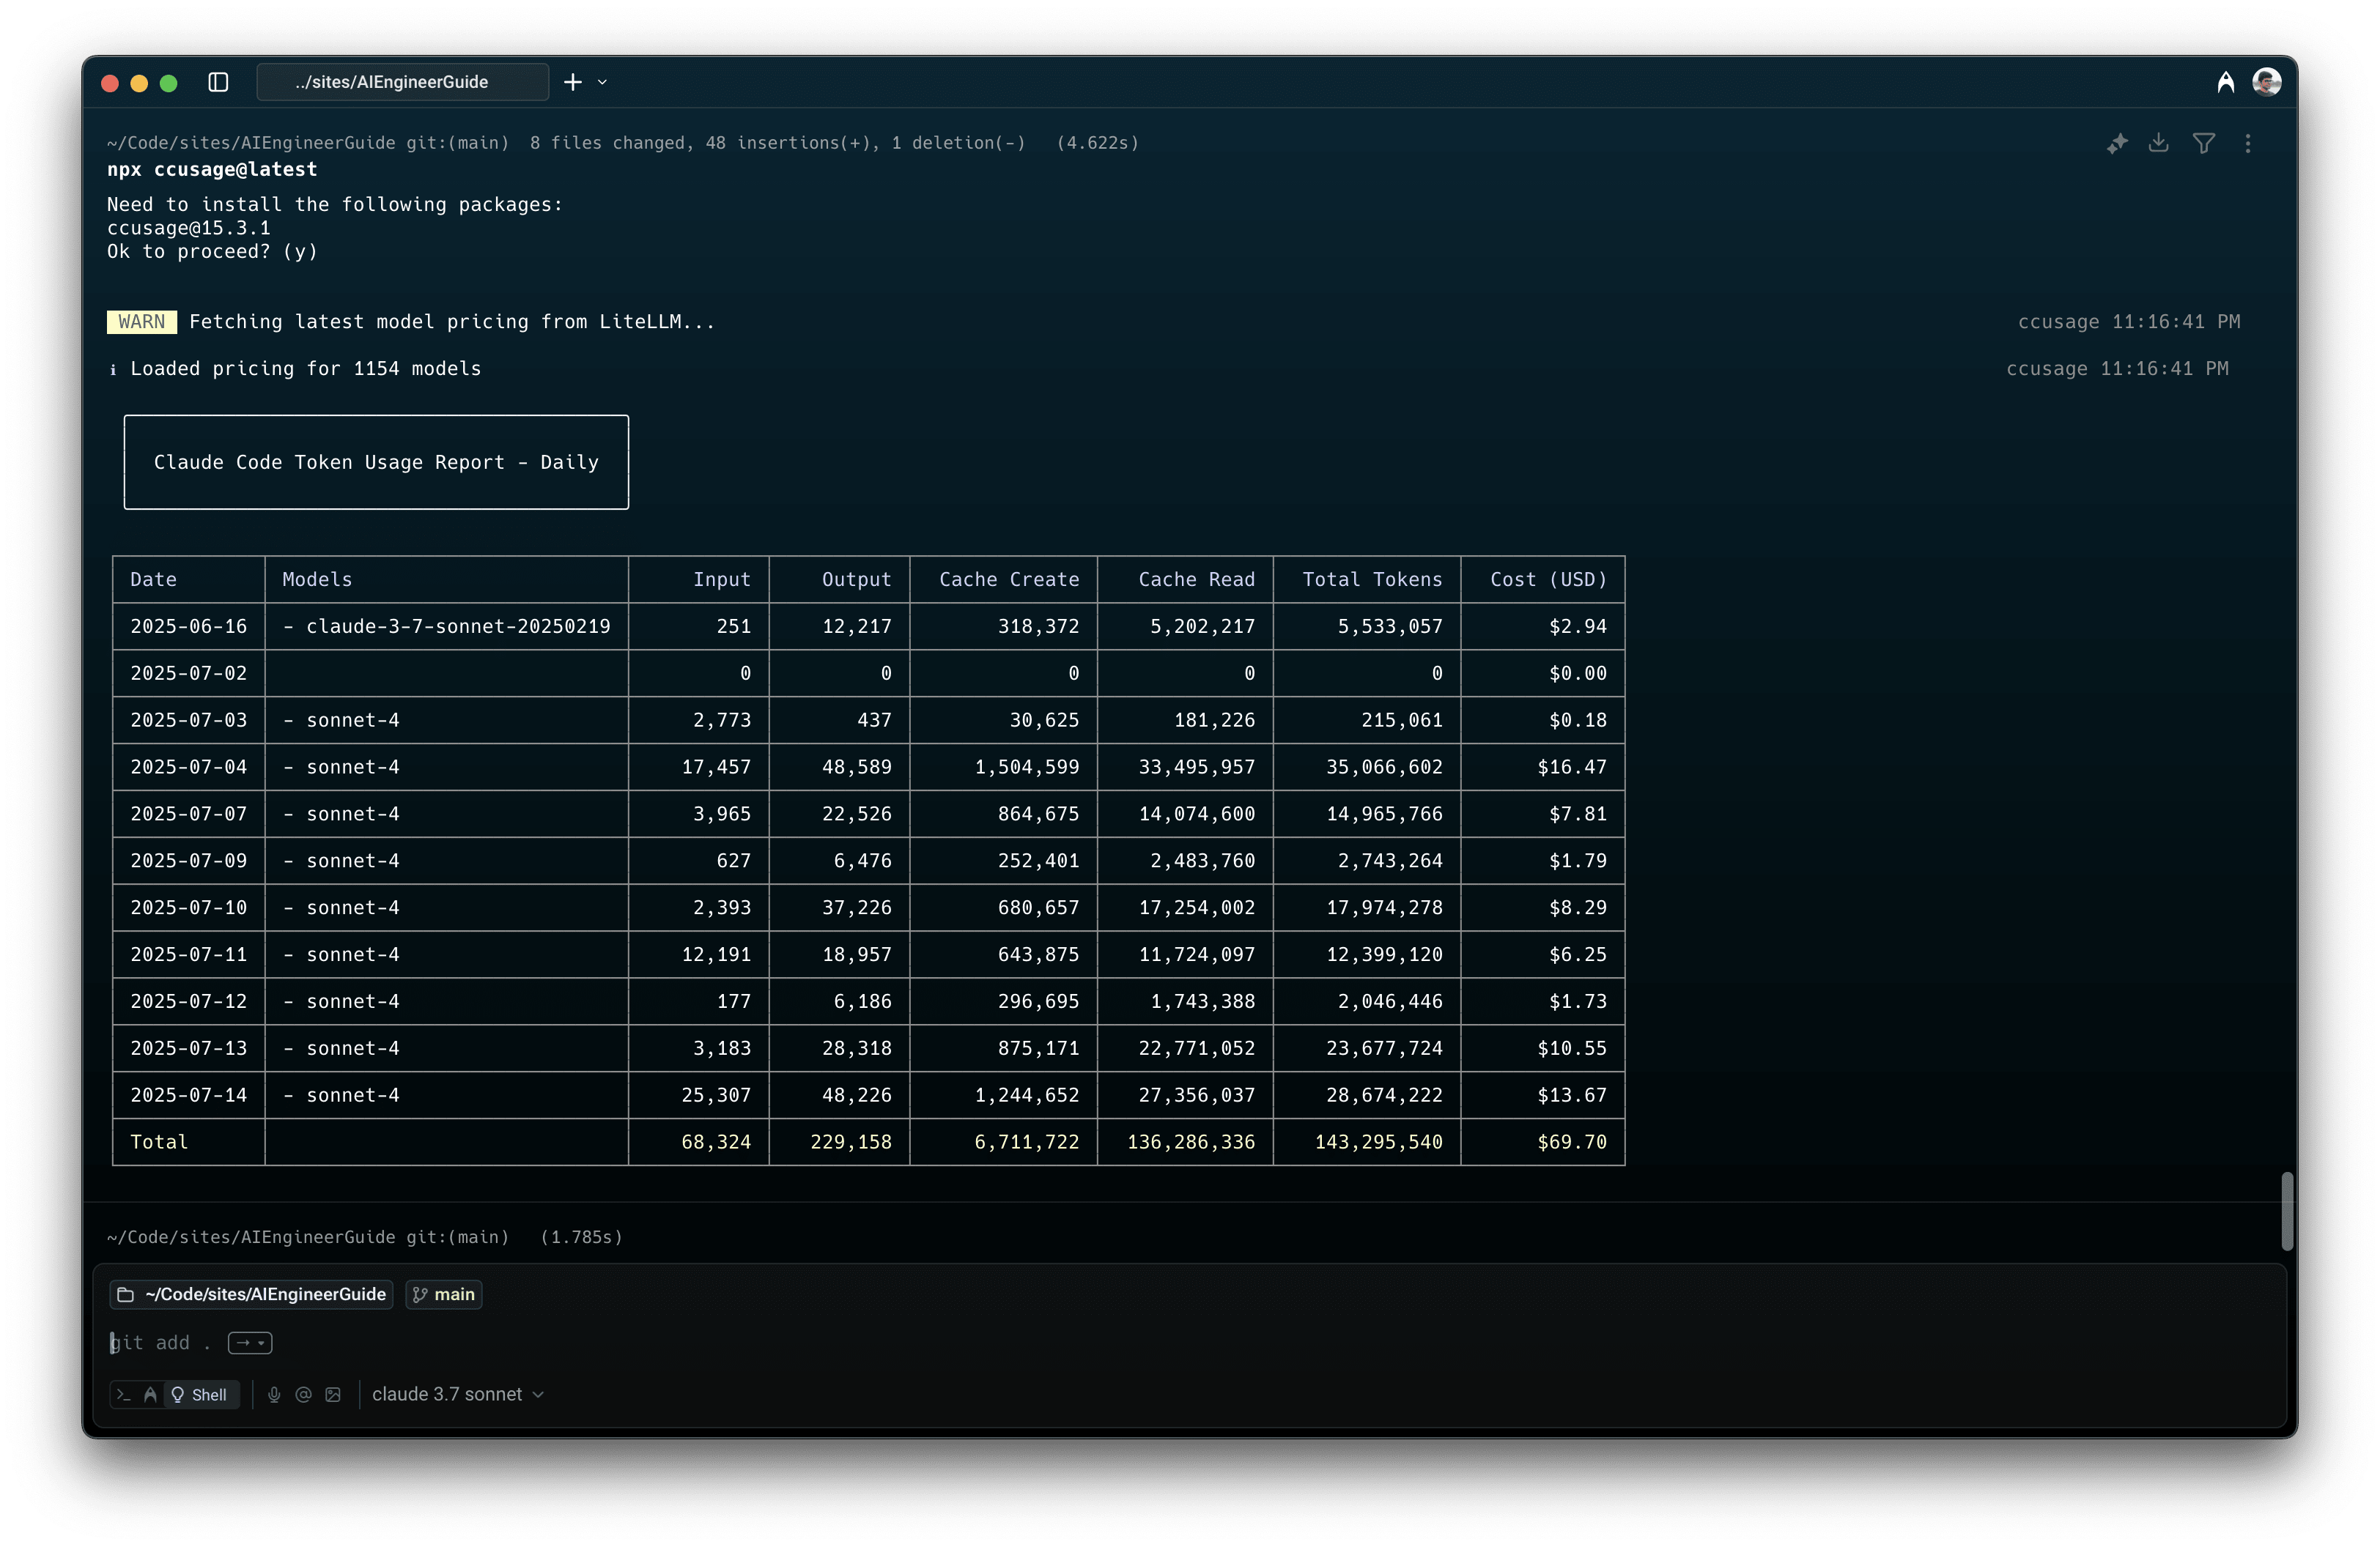Image resolution: width=2380 pixels, height=1547 pixels.
Task: Click the 22,771,052 cache read cell
Action: coord(1196,1048)
